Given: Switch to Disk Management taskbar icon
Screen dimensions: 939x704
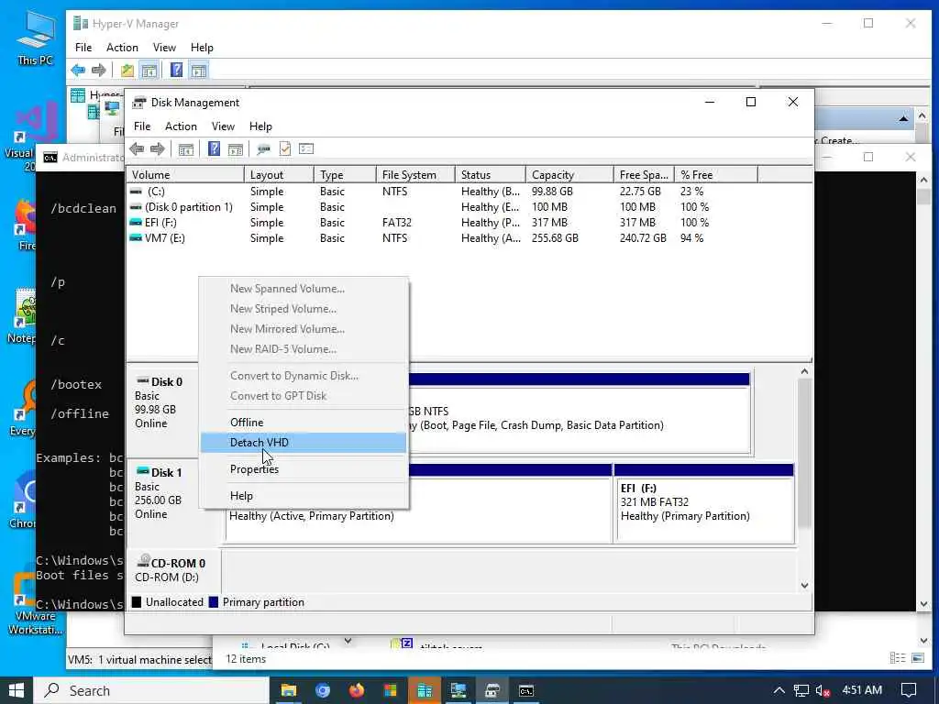Looking at the screenshot, I should 492,690.
